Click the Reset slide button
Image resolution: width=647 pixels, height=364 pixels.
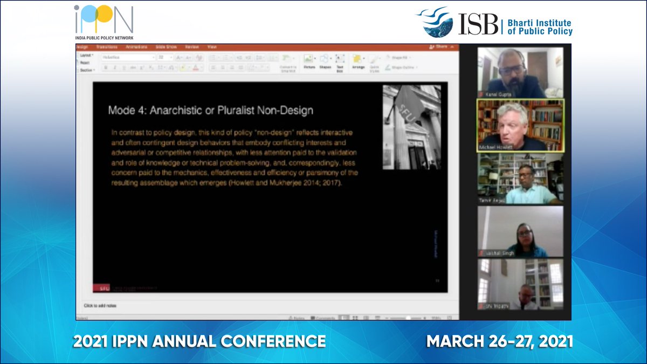[x=85, y=63]
